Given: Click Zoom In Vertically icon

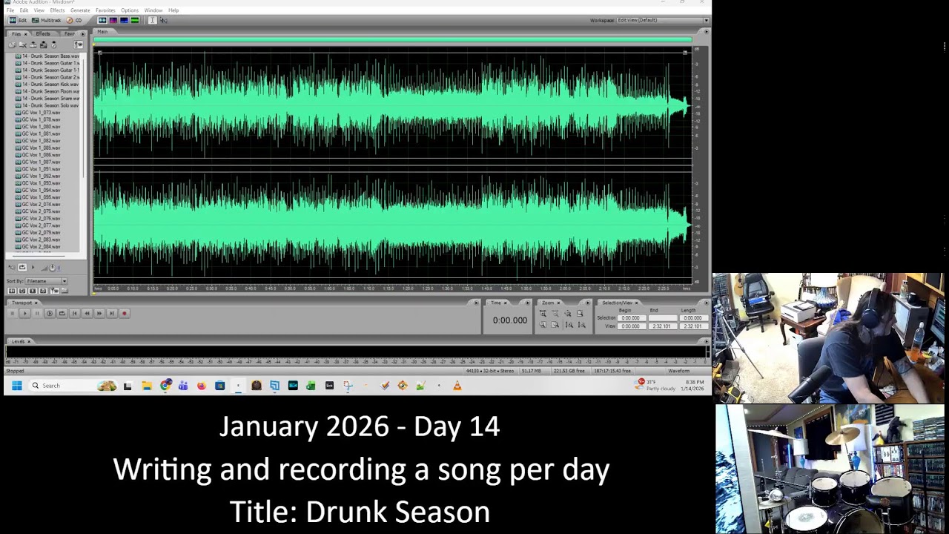Looking at the screenshot, I should point(569,325).
